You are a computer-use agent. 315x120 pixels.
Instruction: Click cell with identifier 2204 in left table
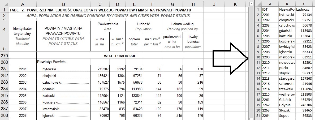(23, 89)
